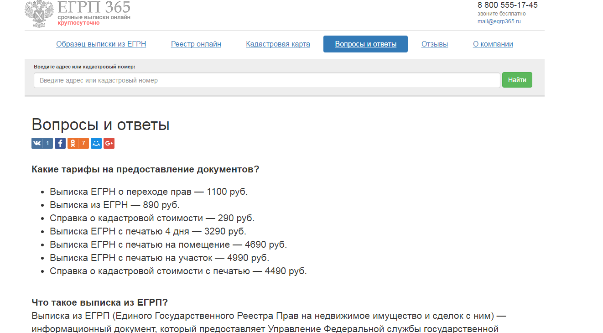
Task: Focus the address or cadastral number field
Action: click(267, 80)
